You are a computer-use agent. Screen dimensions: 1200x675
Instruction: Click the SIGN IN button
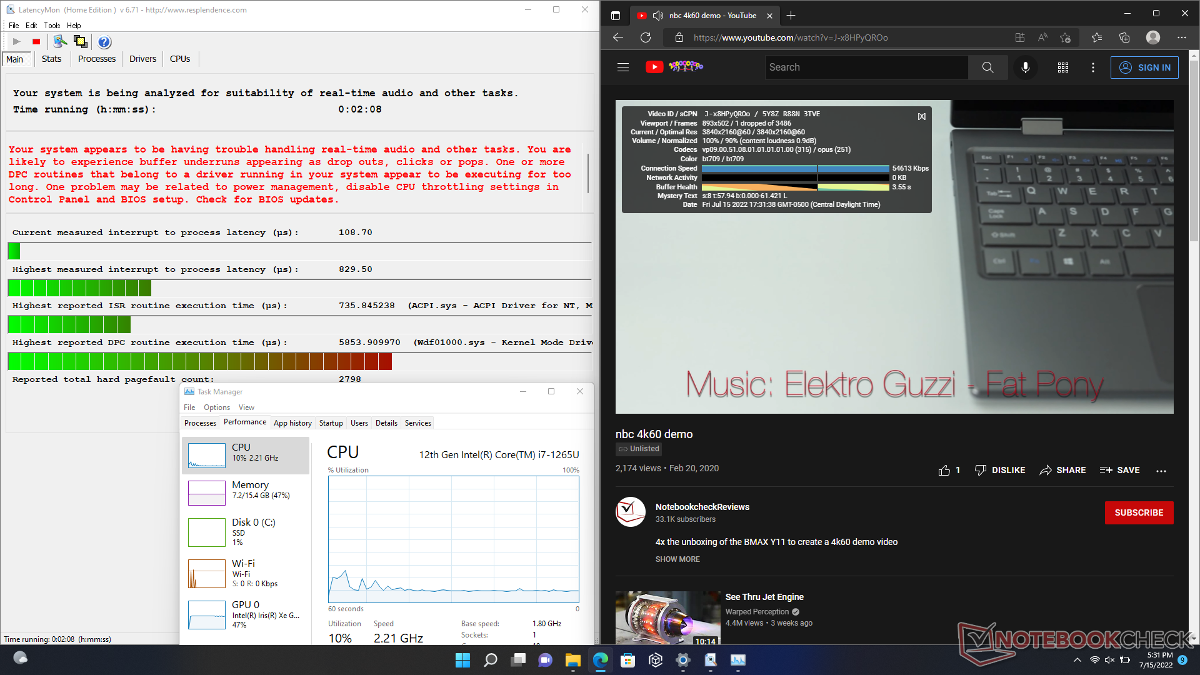click(1144, 67)
